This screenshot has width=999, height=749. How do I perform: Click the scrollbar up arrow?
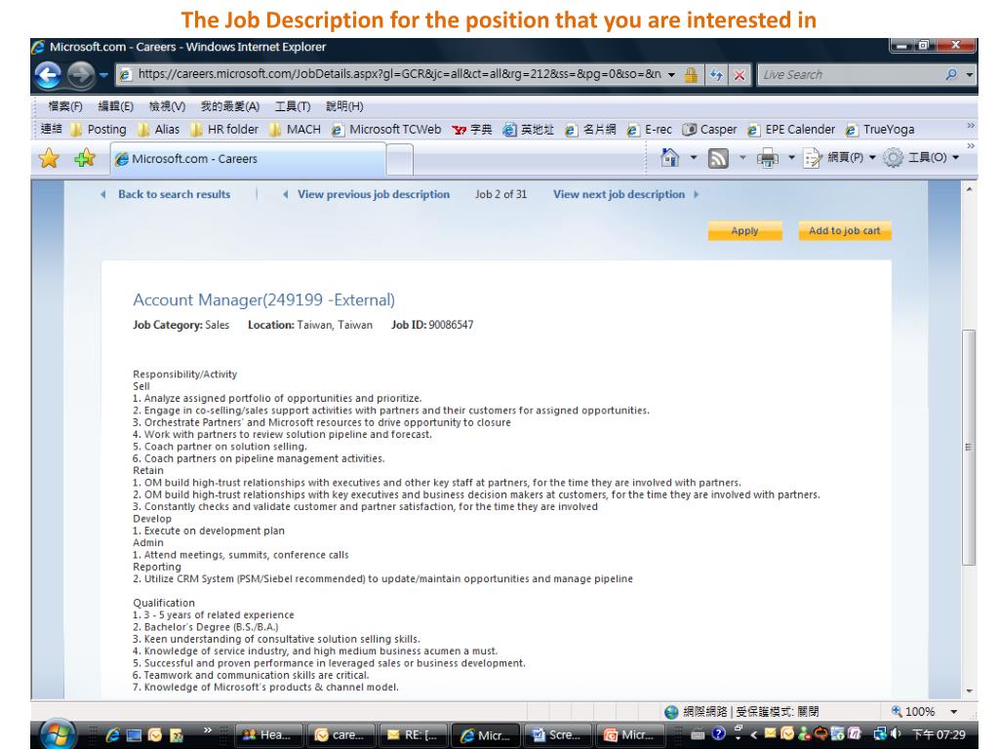pos(969,189)
